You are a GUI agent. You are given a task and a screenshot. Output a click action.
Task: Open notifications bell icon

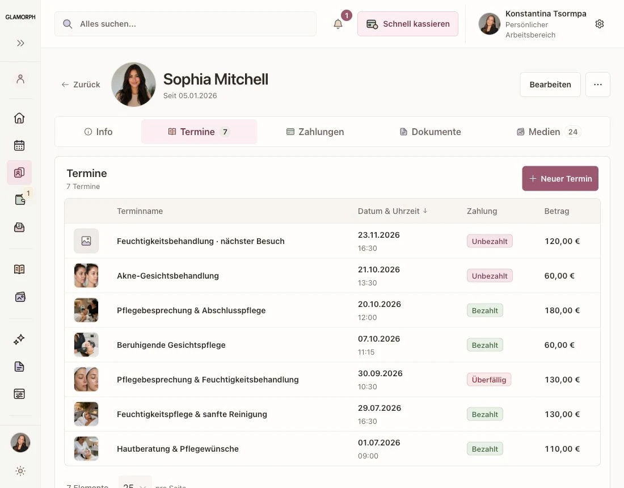tap(338, 24)
